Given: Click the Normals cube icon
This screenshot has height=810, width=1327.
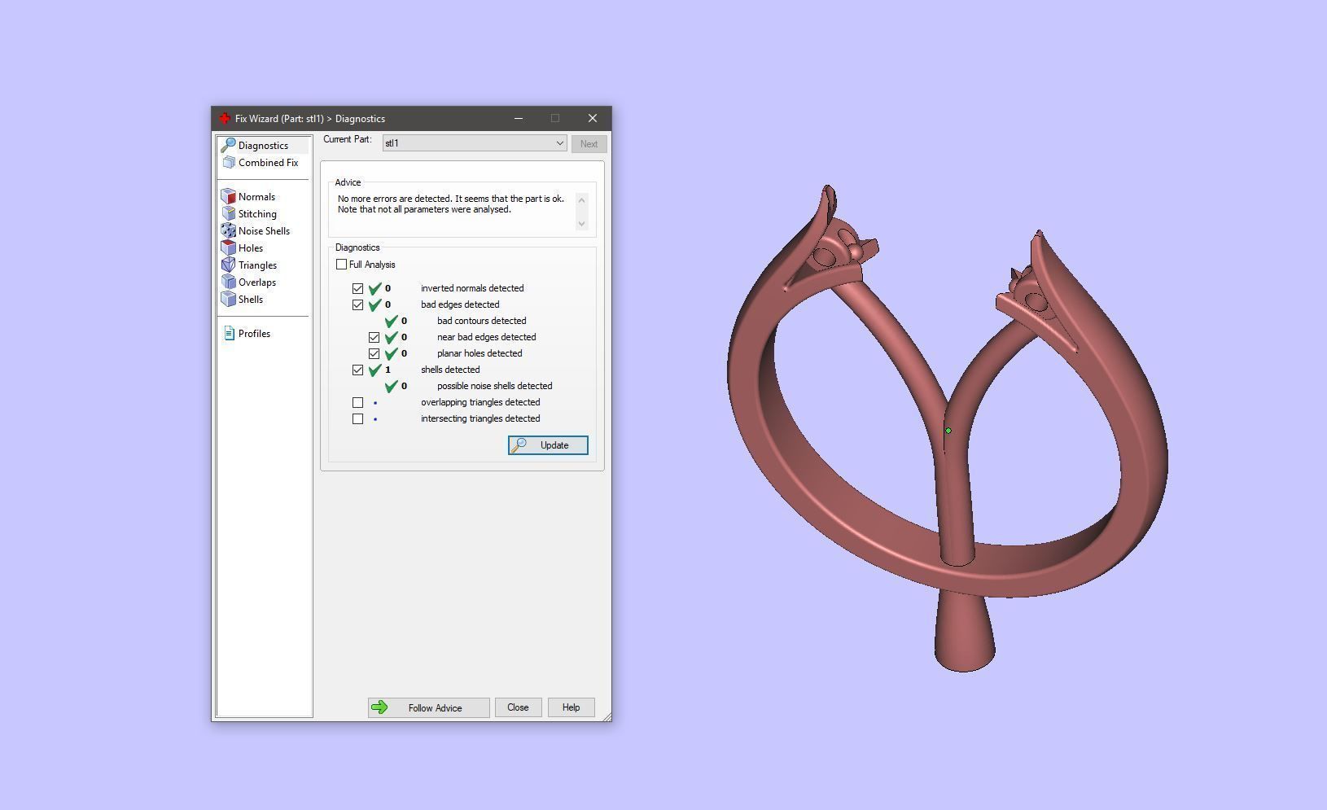Looking at the screenshot, I should 229,197.
